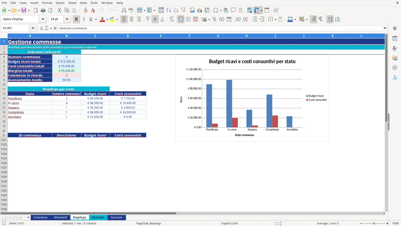Click the AutoFilter funnel icon
The height and width of the screenshot is (226, 401).
tap(183, 10)
